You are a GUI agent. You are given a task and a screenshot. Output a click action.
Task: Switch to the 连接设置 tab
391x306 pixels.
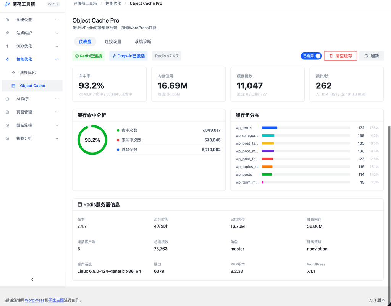[x=113, y=41]
